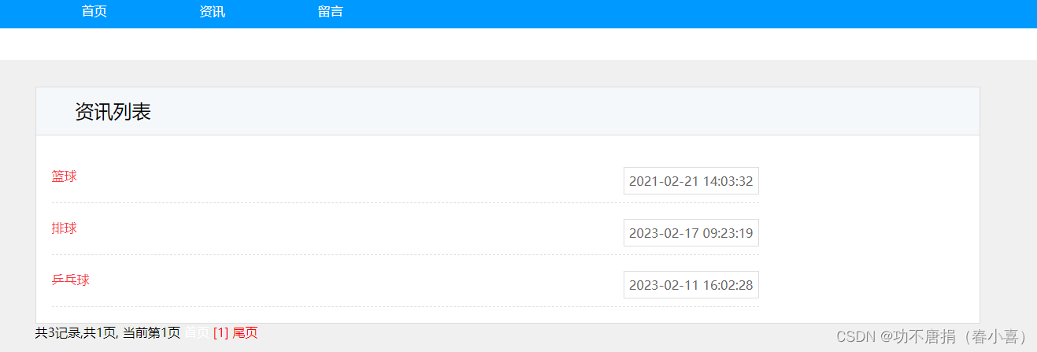This screenshot has height=352, width=1037.
Task: Click empty area of blue navigation bar
Action: pos(669,13)
